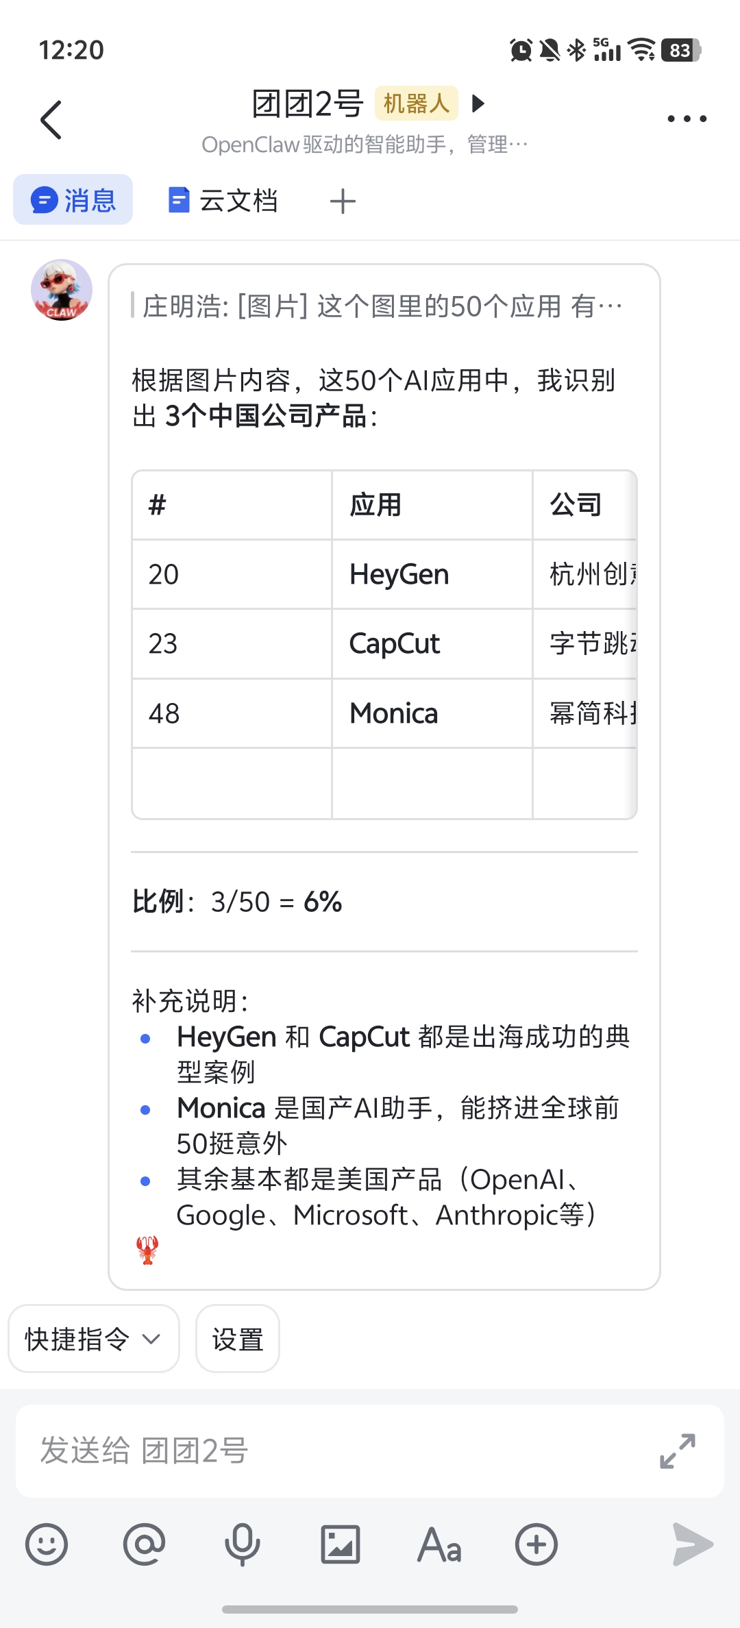The height and width of the screenshot is (1628, 740).
Task: Tap the circled plus attachments icon
Action: 536,1544
